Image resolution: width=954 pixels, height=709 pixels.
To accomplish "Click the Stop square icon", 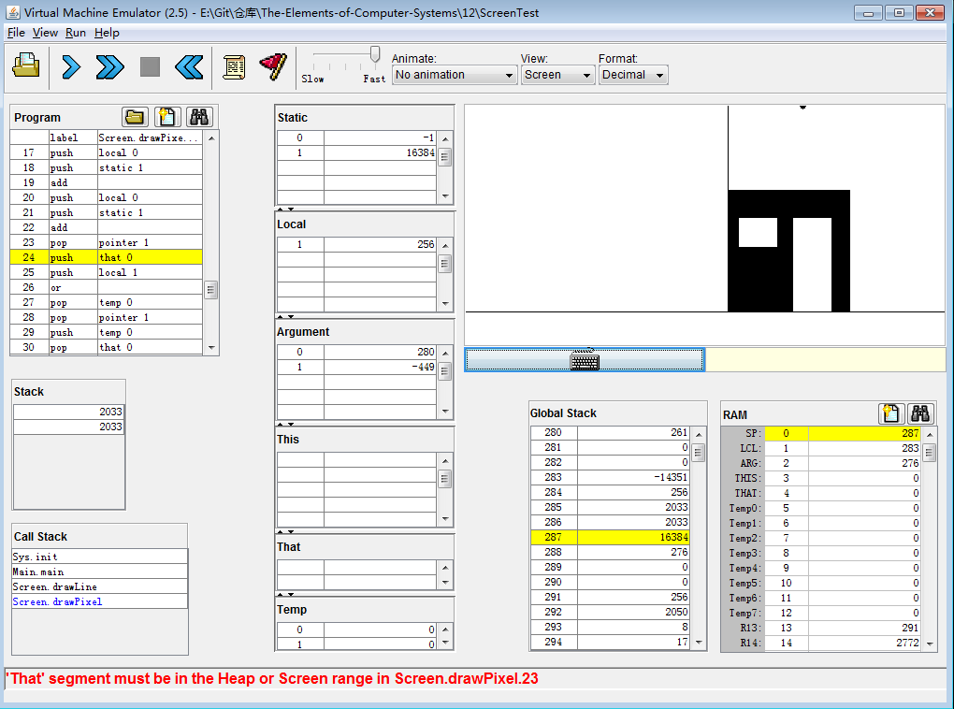I will pos(150,66).
